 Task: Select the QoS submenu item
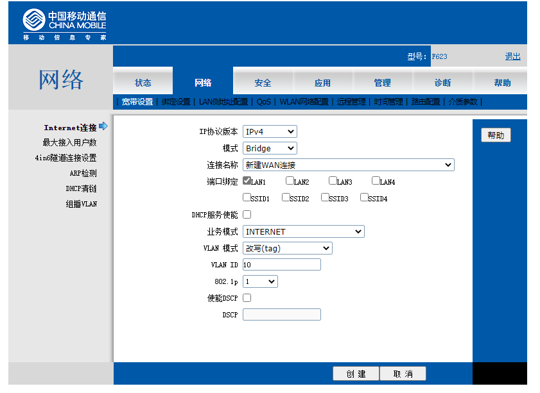(x=264, y=102)
